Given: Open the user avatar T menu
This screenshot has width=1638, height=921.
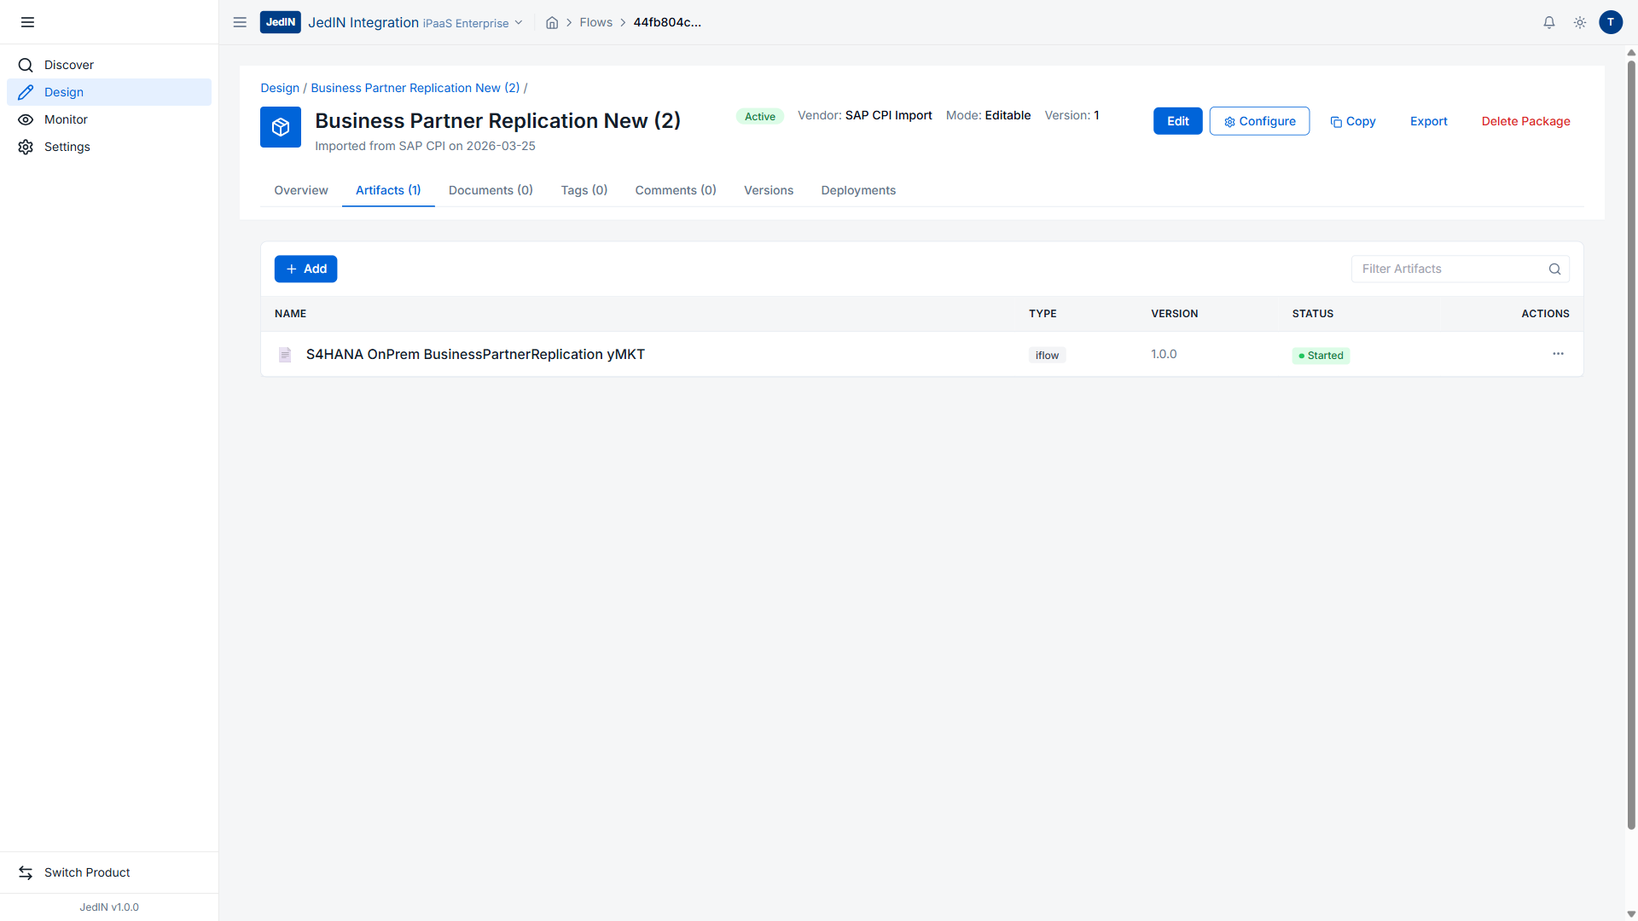Looking at the screenshot, I should (x=1611, y=23).
